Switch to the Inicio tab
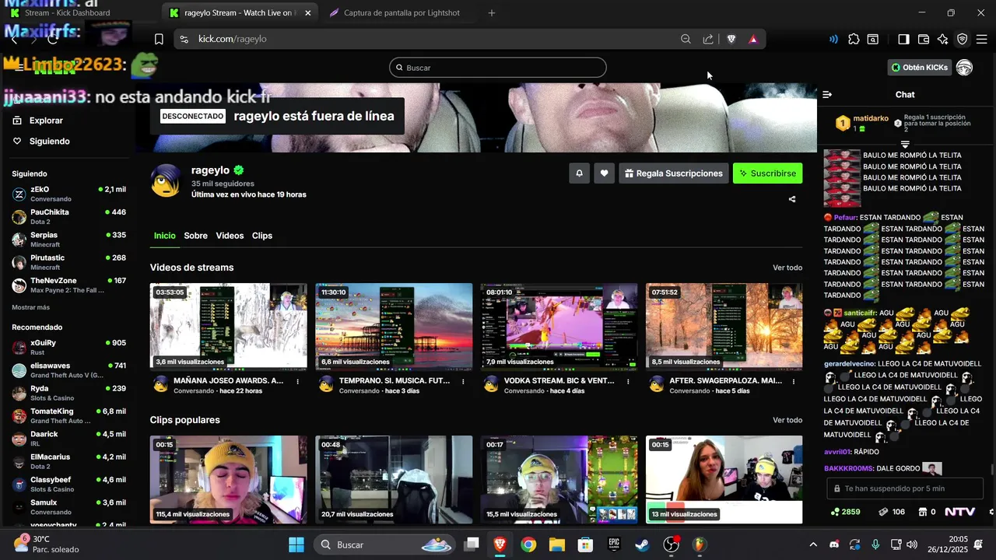 (165, 236)
